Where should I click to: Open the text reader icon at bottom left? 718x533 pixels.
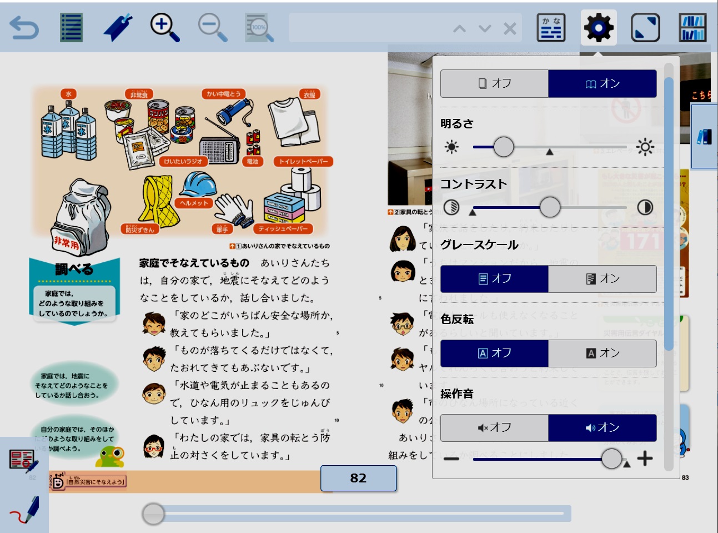click(x=24, y=461)
